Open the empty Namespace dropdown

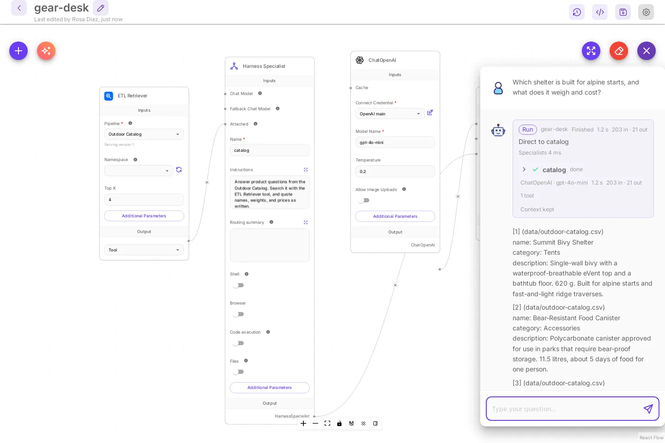[x=139, y=171]
